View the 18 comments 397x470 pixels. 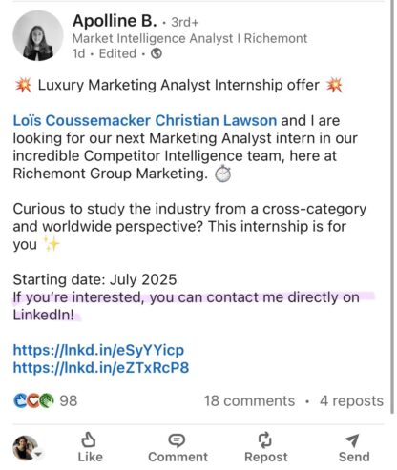click(x=249, y=401)
